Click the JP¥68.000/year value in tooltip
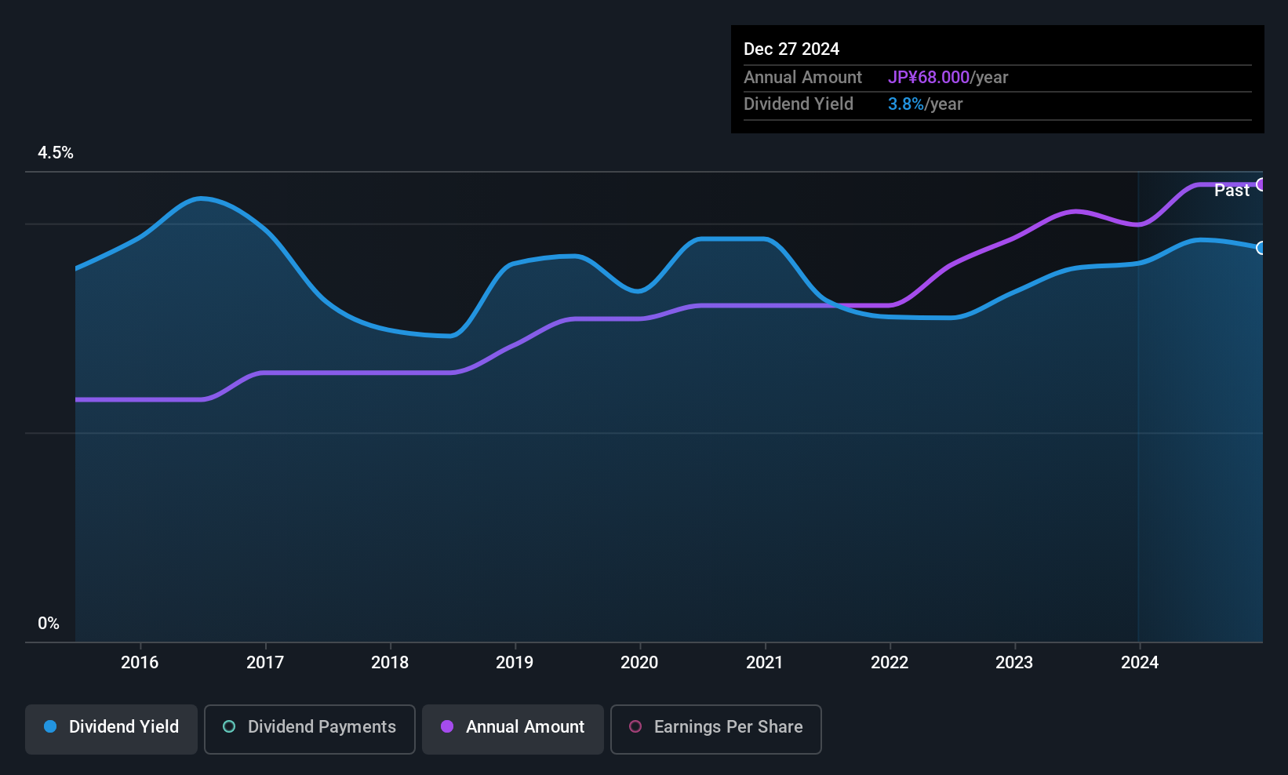1288x775 pixels. pos(948,78)
